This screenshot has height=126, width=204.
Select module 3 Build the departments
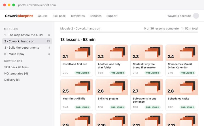[27, 48]
